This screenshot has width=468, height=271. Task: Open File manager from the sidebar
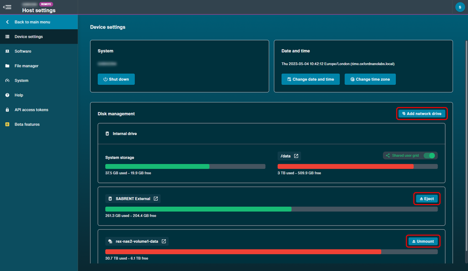(x=39, y=66)
